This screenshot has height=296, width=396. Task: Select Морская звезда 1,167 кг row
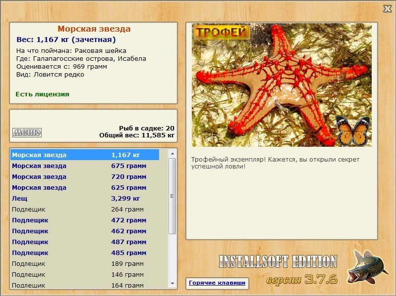(85, 155)
